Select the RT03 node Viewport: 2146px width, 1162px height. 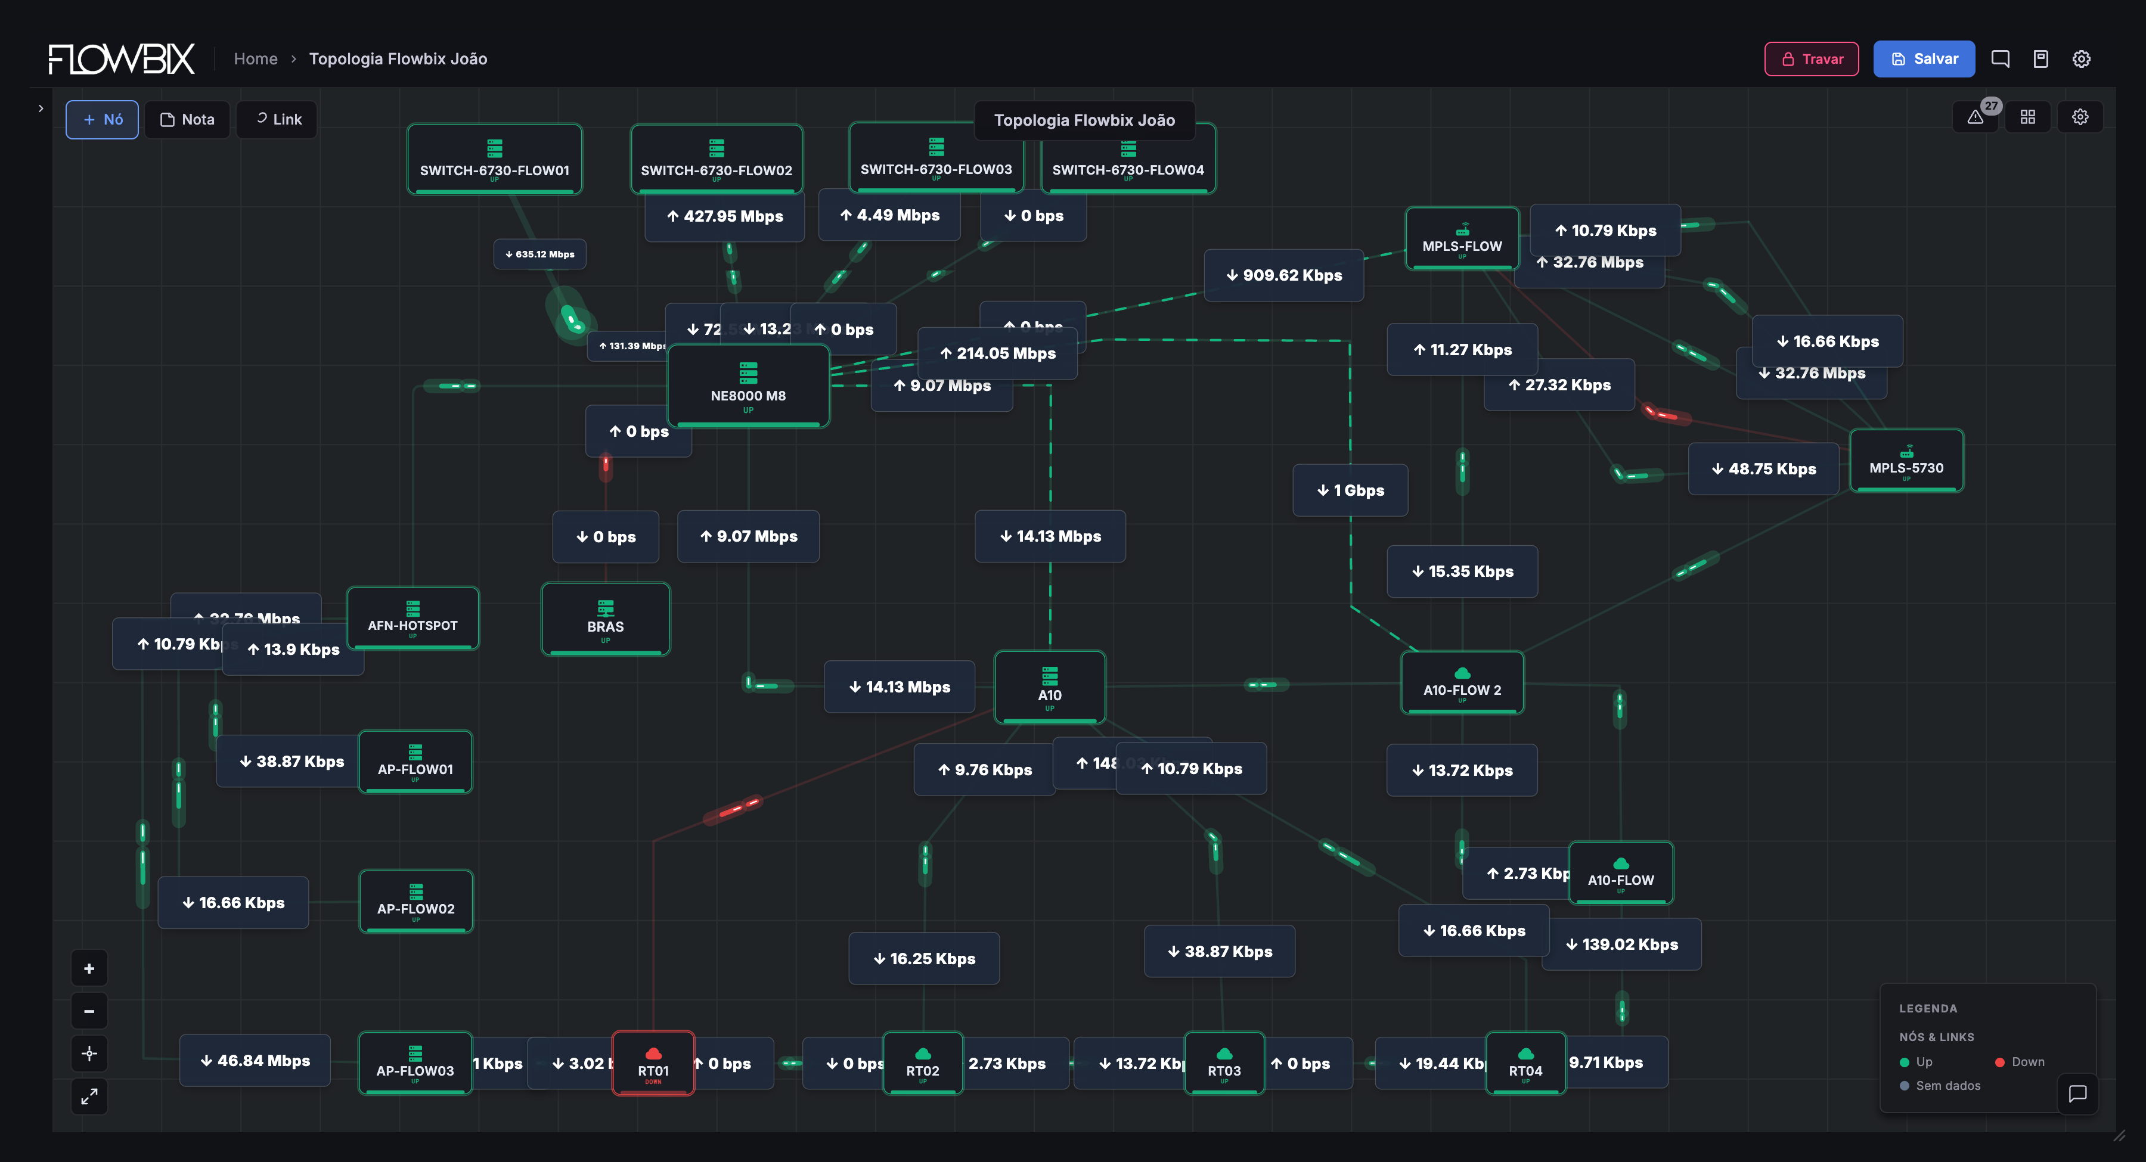coord(1224,1064)
